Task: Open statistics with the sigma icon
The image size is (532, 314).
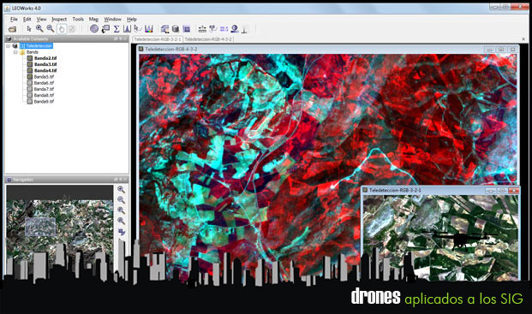Action: [117, 29]
